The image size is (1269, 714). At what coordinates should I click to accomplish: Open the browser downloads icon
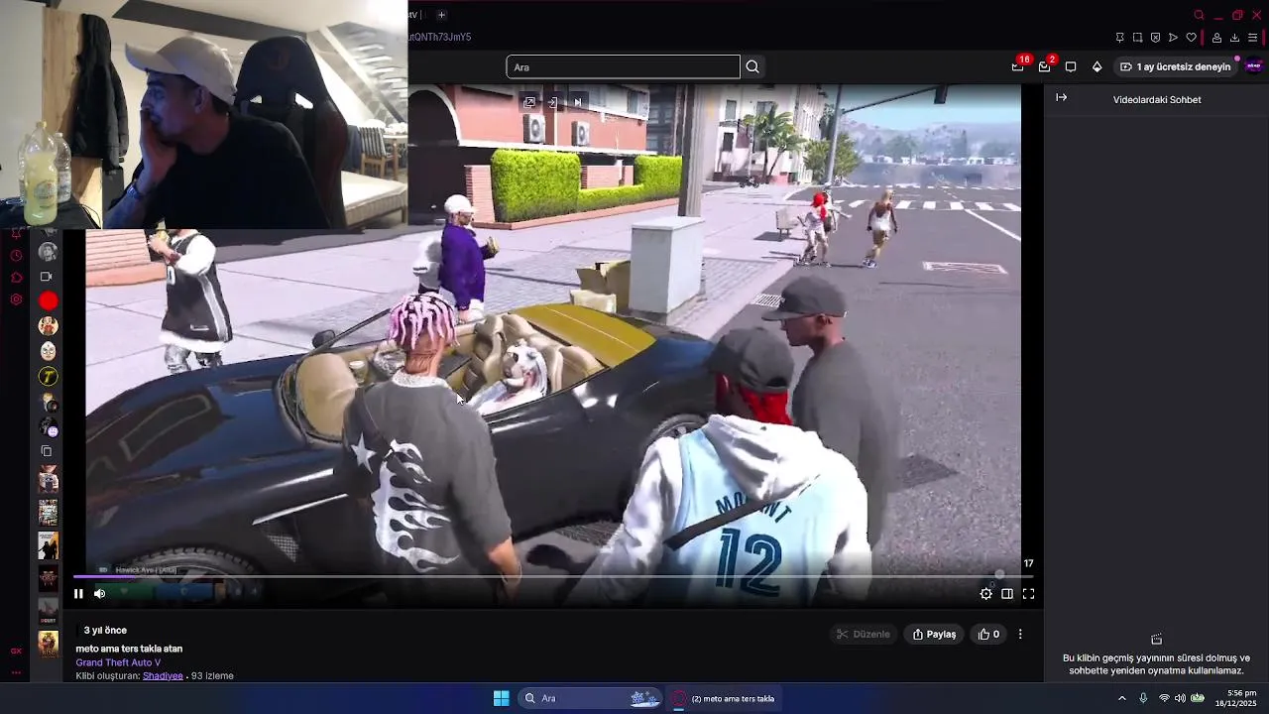point(1234,38)
